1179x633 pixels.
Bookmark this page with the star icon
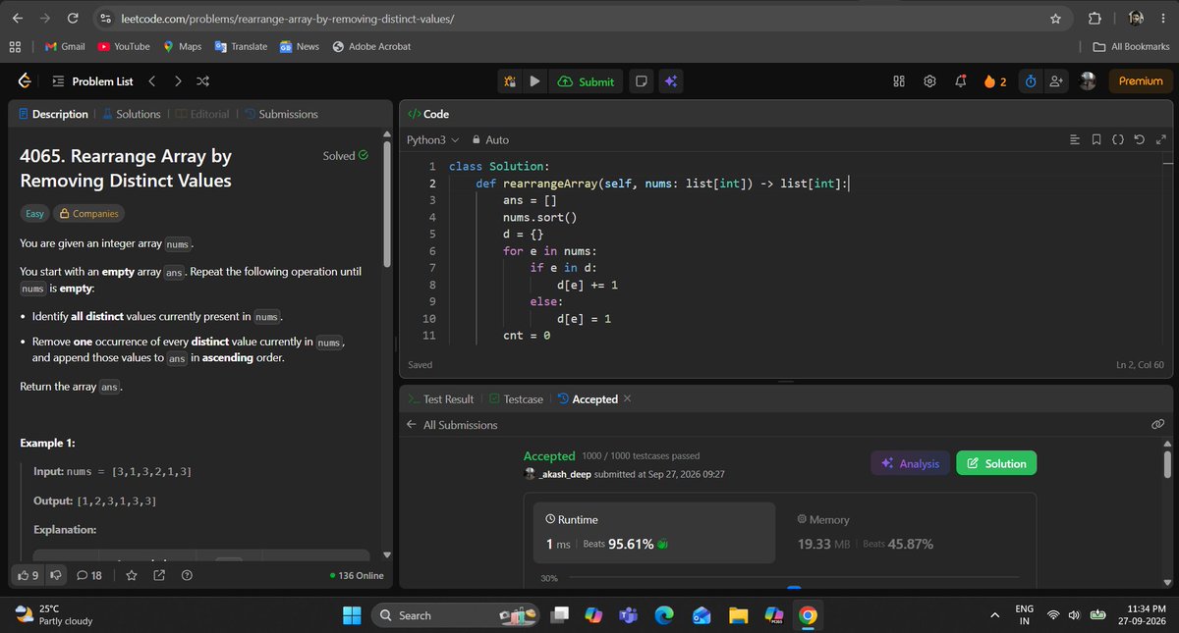coord(1055,19)
